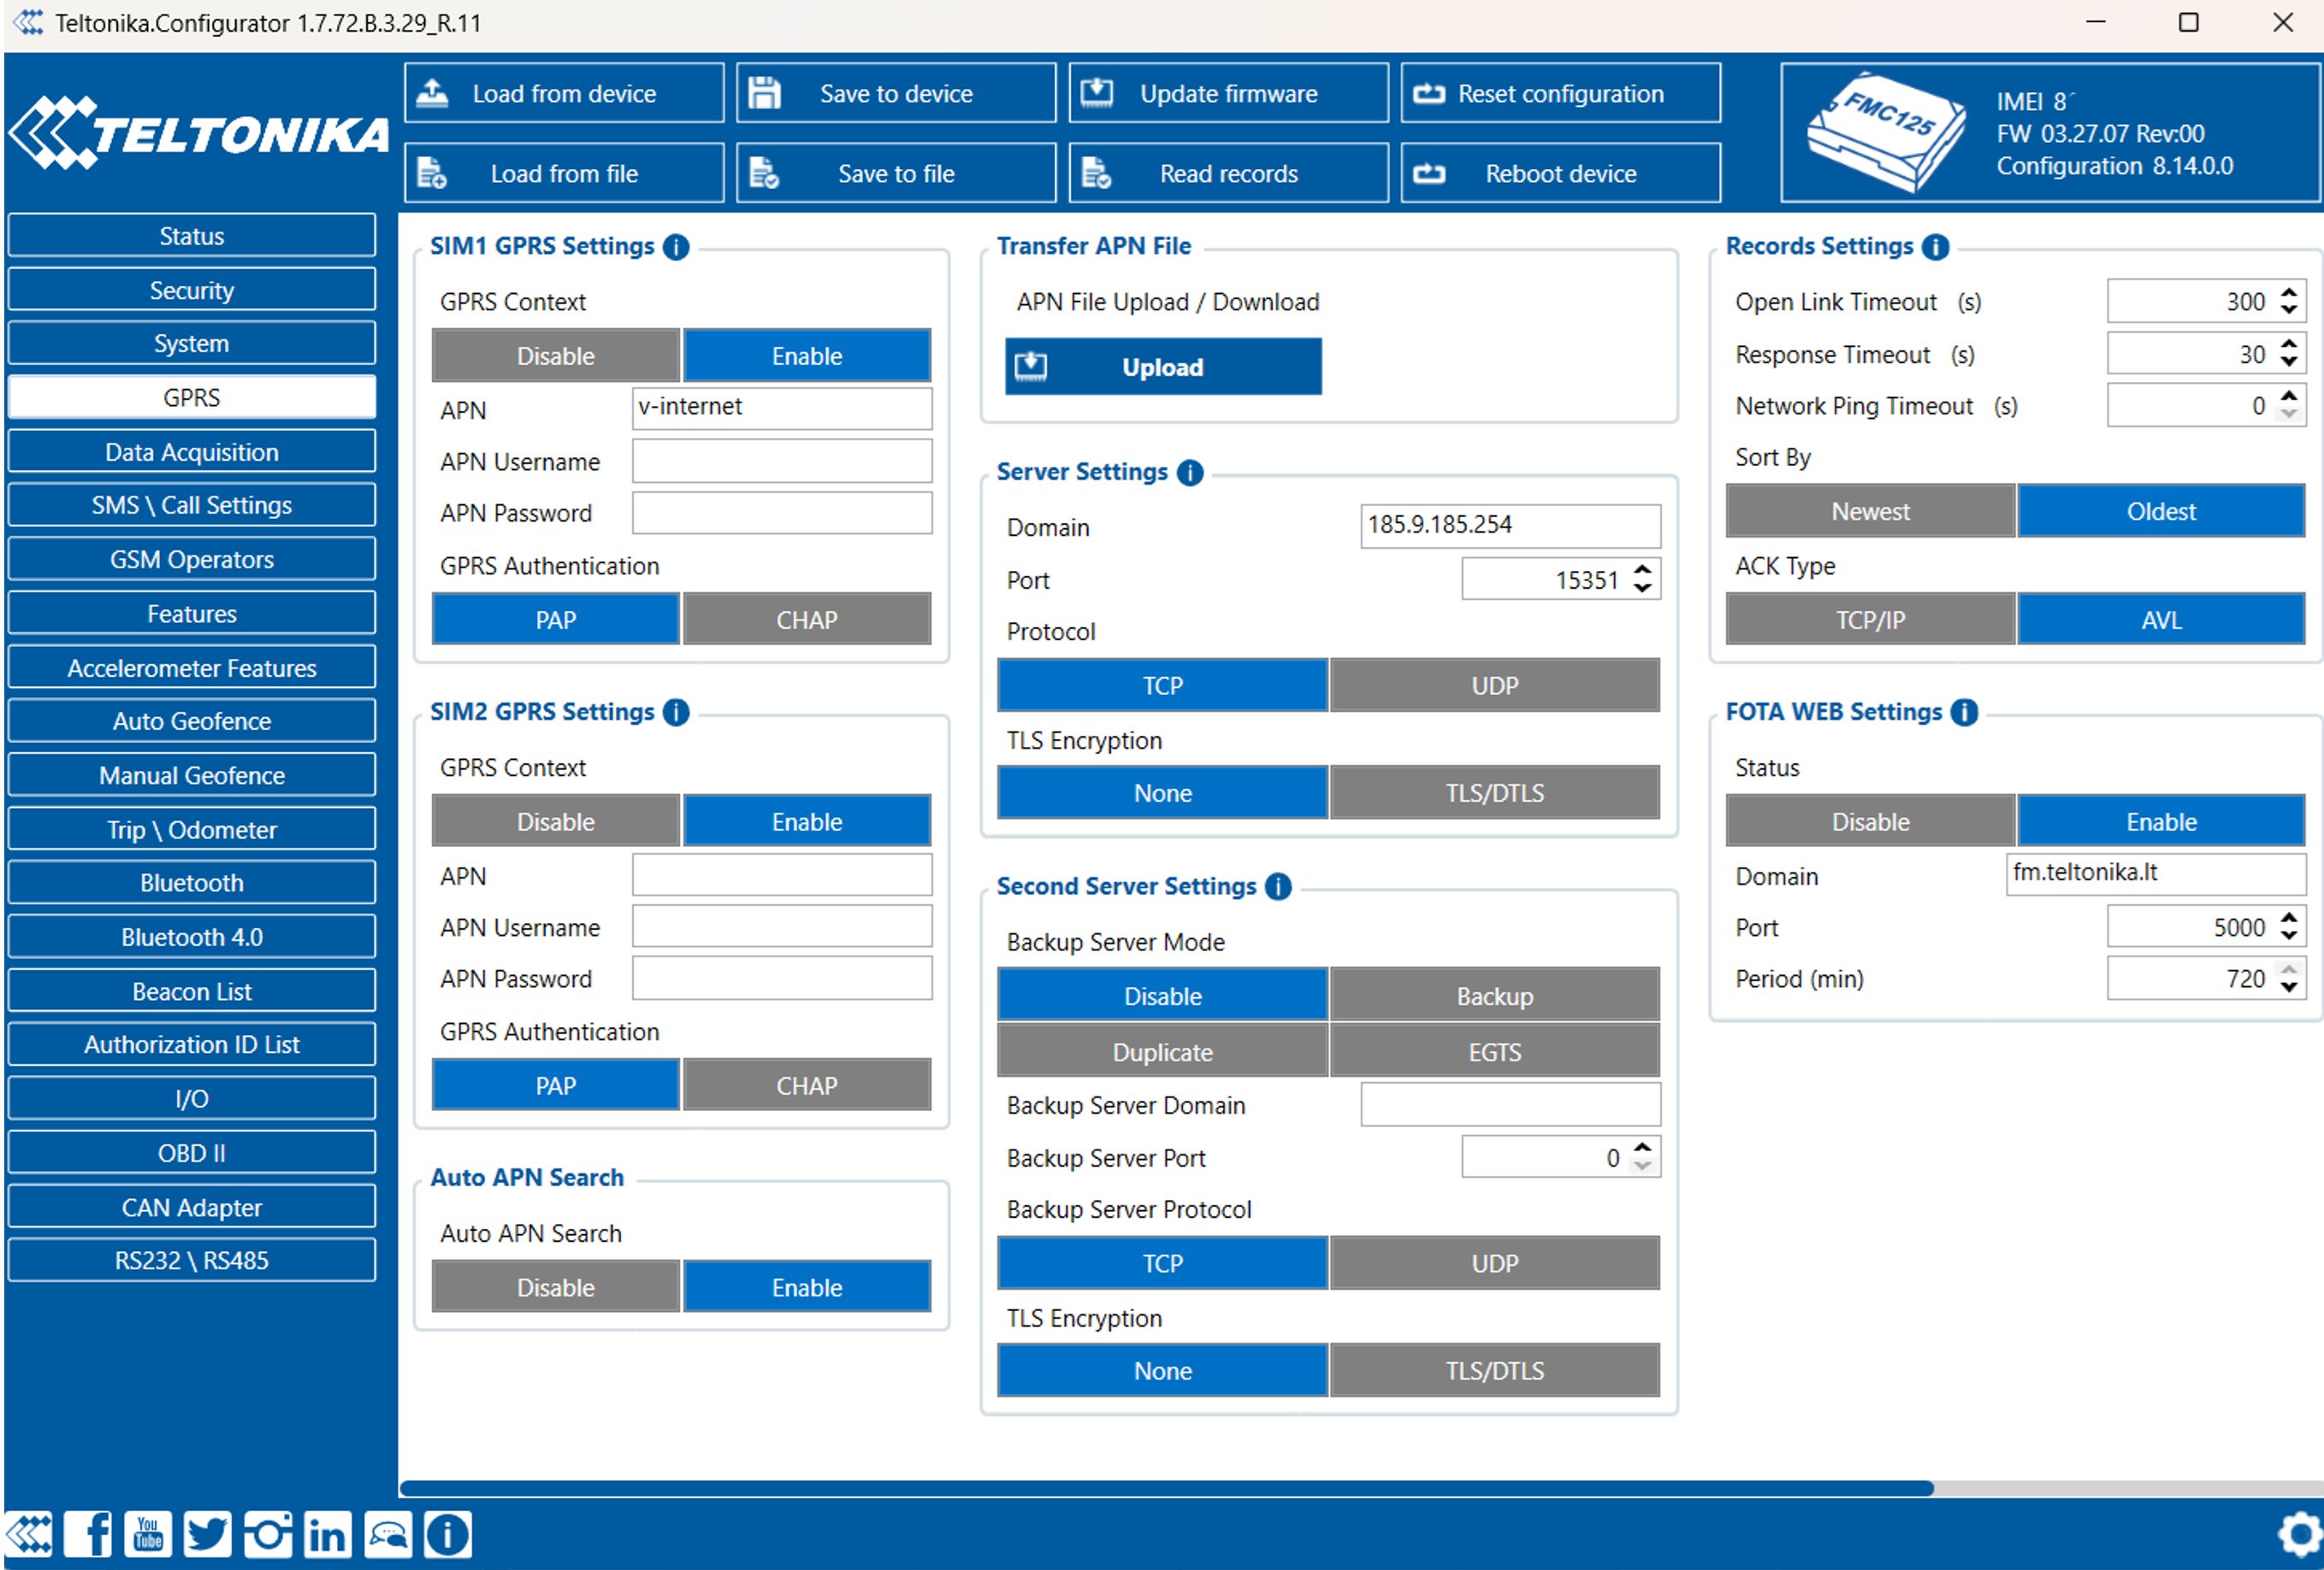Image resolution: width=2324 pixels, height=1570 pixels.
Task: Open the Instagram icon link
Action: pos(268,1534)
